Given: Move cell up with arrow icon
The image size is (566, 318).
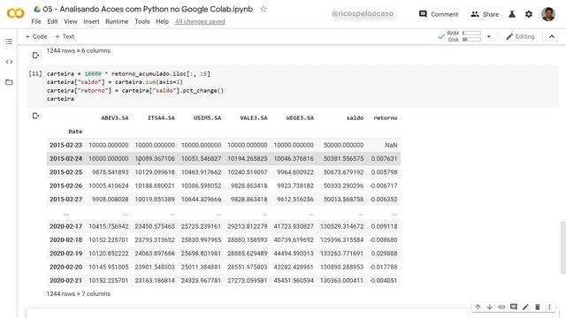Looking at the screenshot, I should point(478,307).
